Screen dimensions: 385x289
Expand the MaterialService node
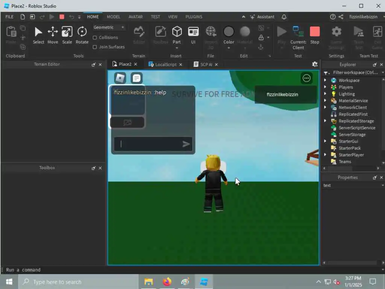click(325, 100)
